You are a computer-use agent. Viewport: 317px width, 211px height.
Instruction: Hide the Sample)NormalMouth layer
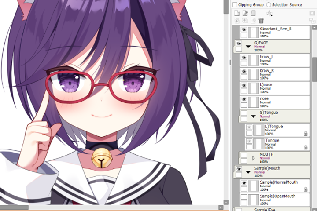(x=244, y=183)
